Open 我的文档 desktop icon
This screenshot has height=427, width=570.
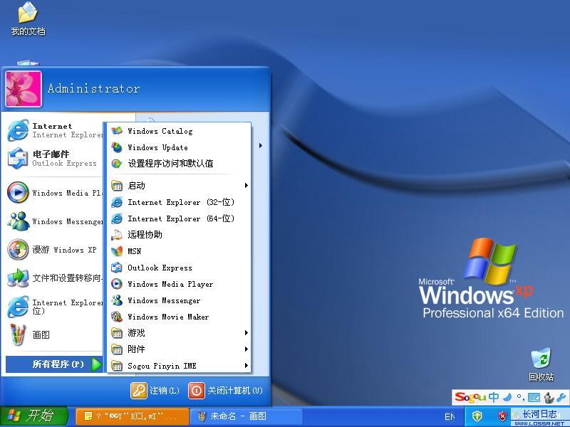pos(28,19)
